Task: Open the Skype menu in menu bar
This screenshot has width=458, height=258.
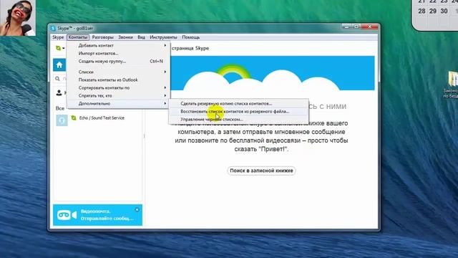Action: coord(58,37)
